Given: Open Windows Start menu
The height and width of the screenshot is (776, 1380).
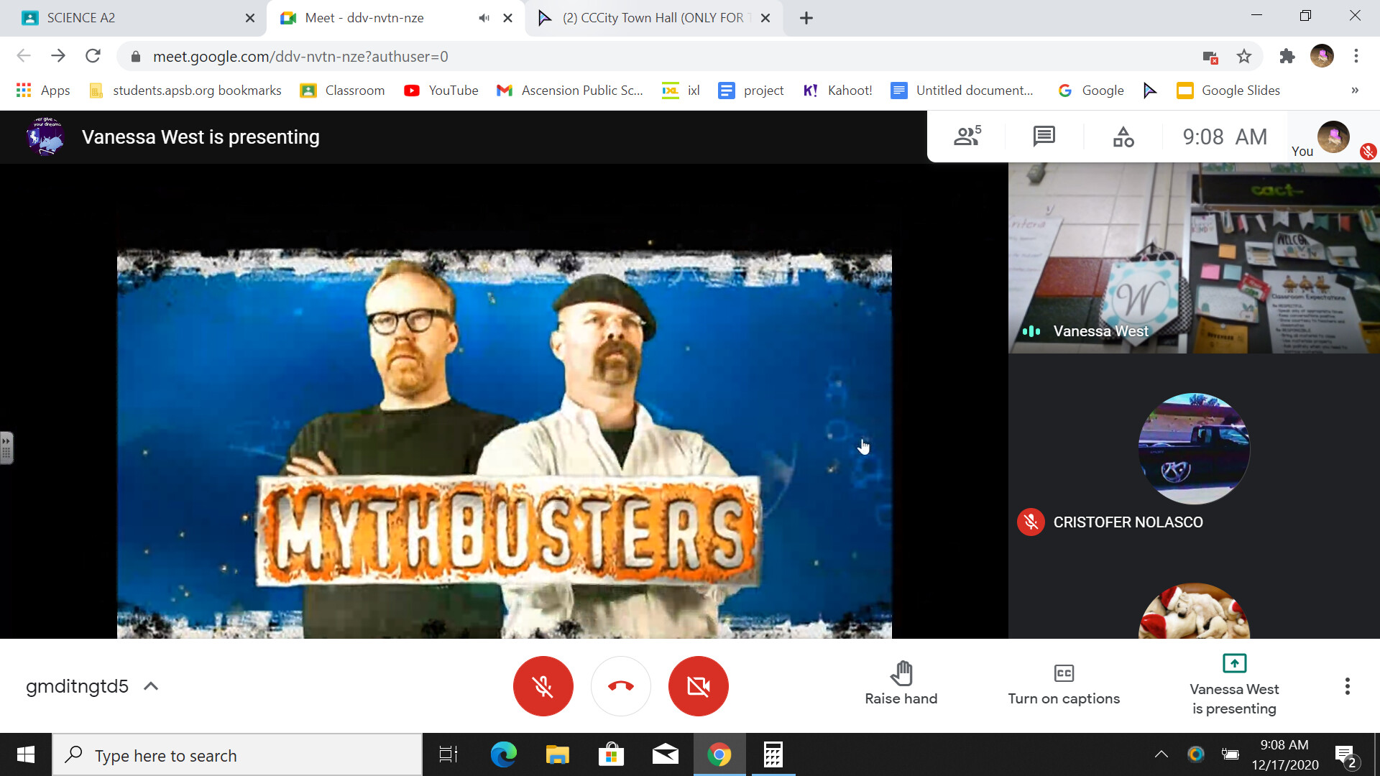Looking at the screenshot, I should pos(26,755).
